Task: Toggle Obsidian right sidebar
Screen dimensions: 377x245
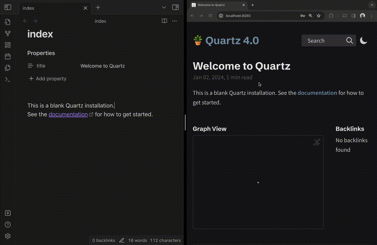Action: [x=175, y=7]
